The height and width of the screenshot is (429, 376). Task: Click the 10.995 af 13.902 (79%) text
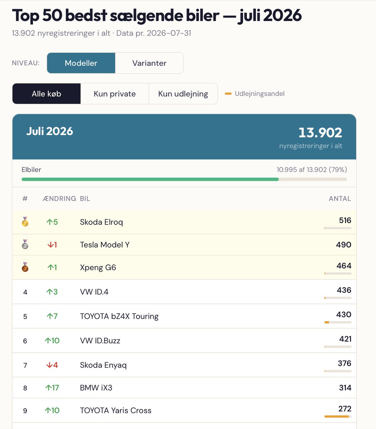[312, 169]
